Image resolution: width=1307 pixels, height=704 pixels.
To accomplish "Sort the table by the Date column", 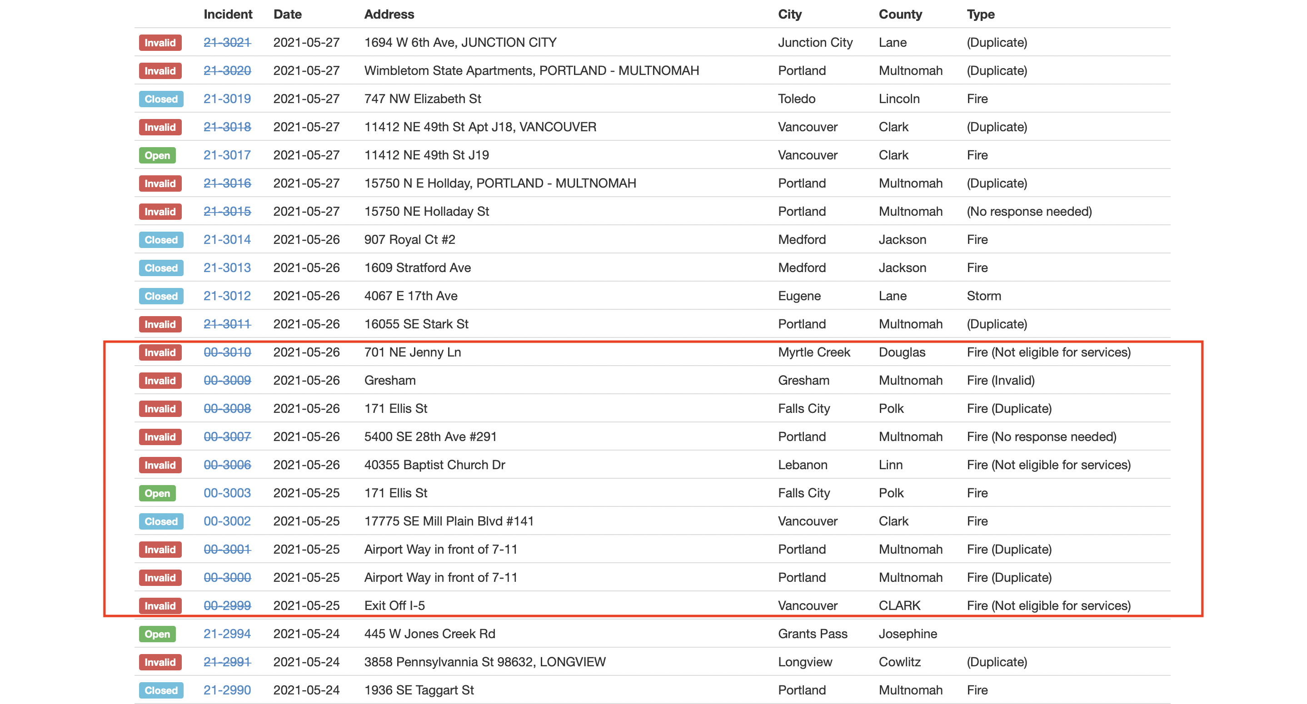I will point(287,14).
